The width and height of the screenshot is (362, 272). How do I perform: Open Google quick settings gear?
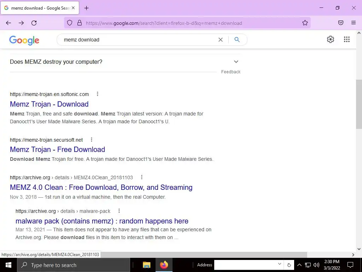[x=331, y=39]
